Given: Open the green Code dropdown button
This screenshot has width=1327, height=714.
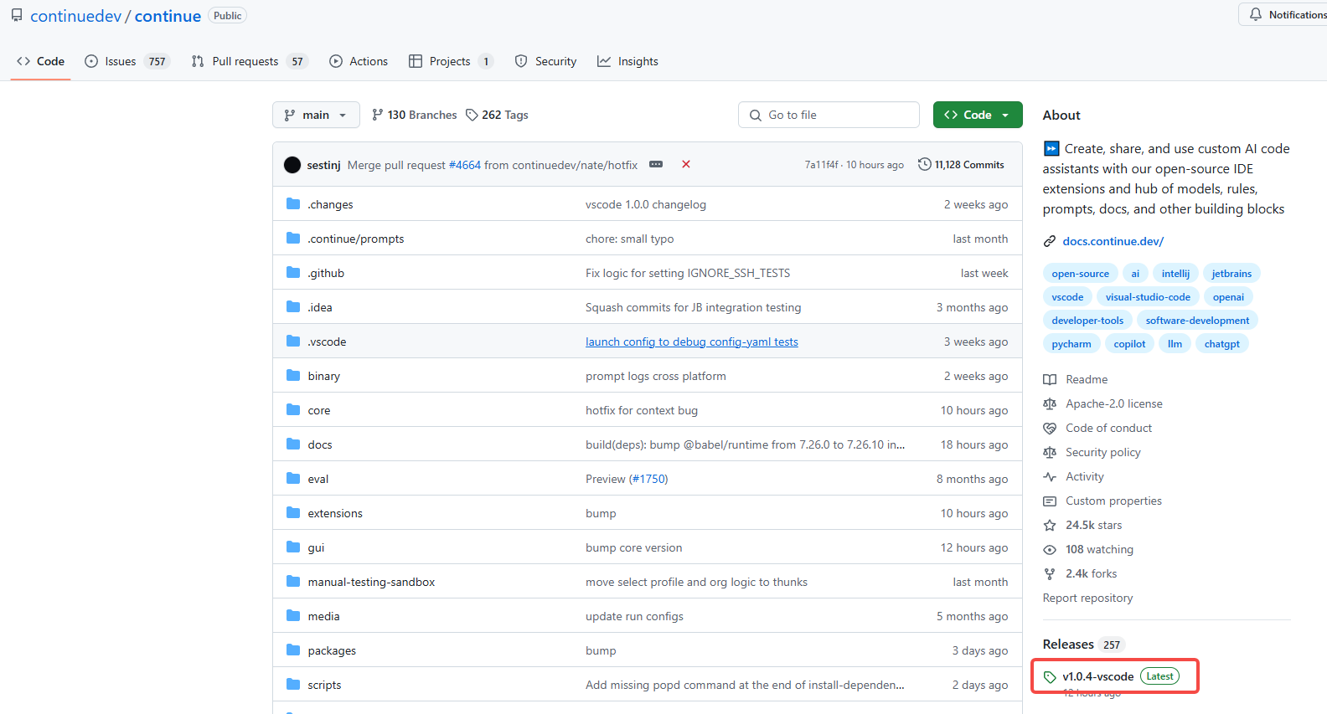Looking at the screenshot, I should tap(978, 115).
